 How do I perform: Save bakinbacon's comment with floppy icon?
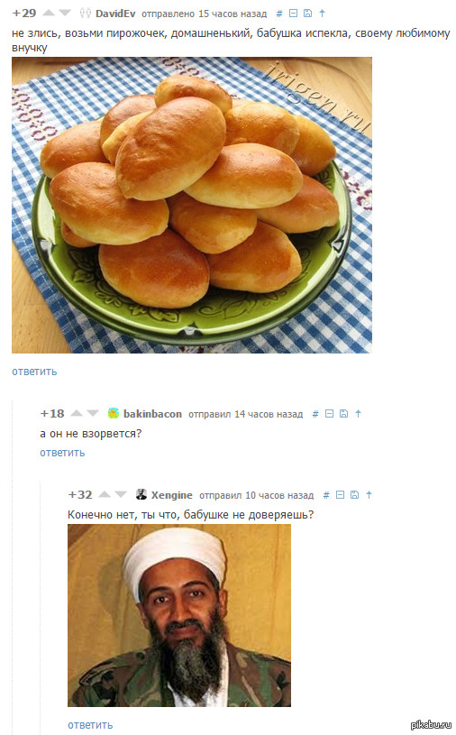343,413
